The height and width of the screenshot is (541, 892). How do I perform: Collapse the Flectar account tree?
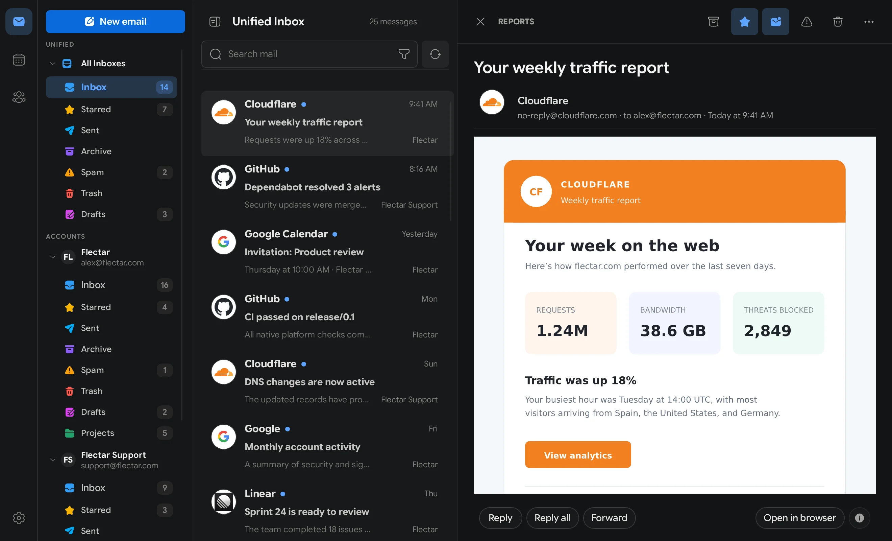click(52, 257)
